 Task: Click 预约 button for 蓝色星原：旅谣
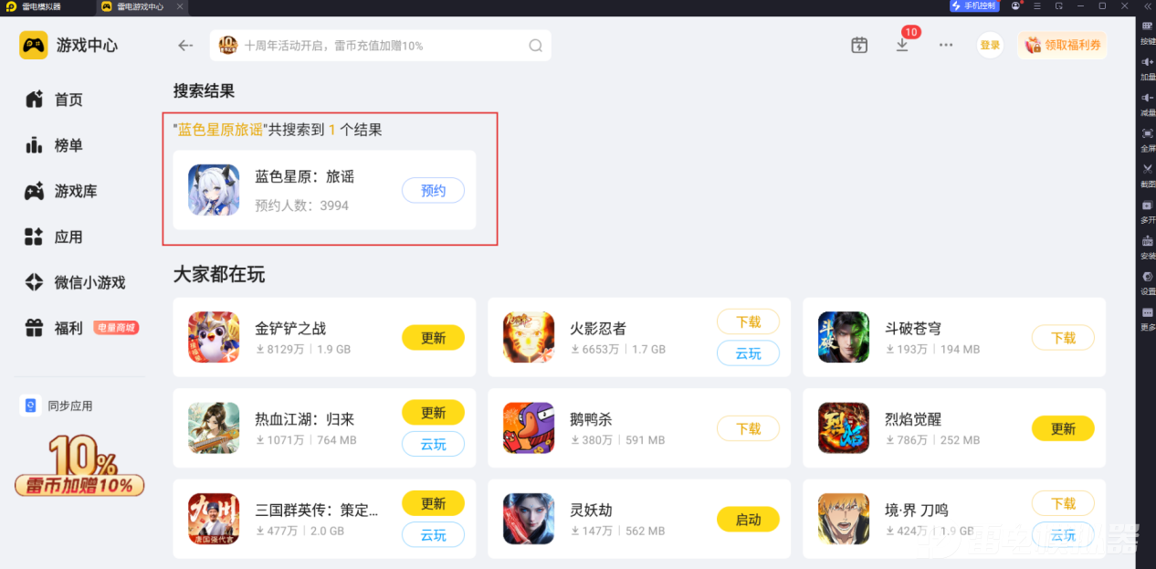pos(433,190)
